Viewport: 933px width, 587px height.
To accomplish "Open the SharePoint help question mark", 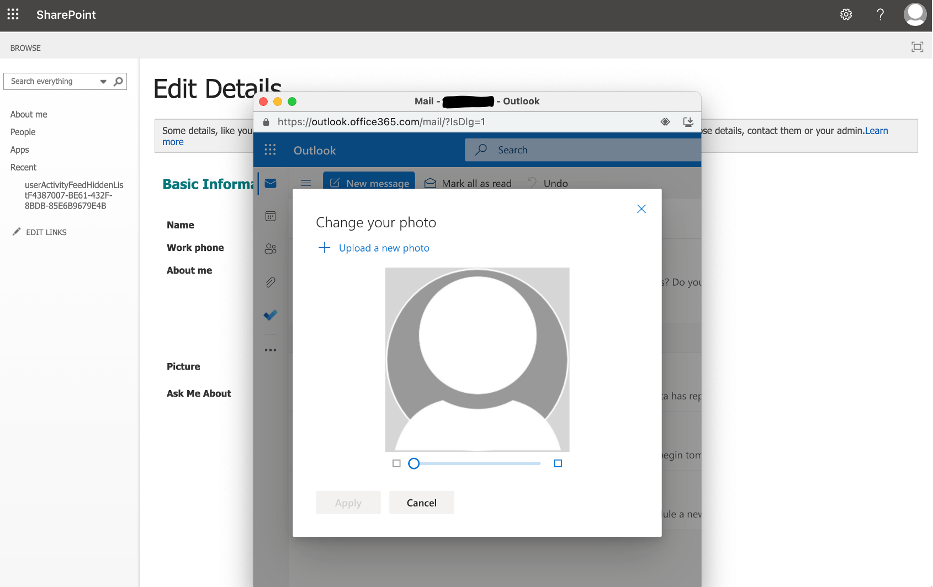I will coord(881,15).
